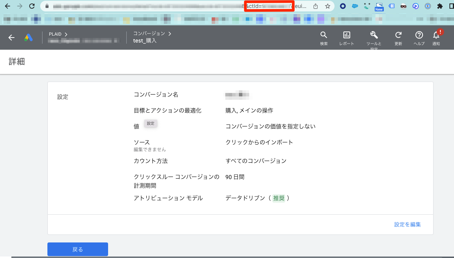
Task: Click the 更新 refresh icon
Action: tap(398, 39)
